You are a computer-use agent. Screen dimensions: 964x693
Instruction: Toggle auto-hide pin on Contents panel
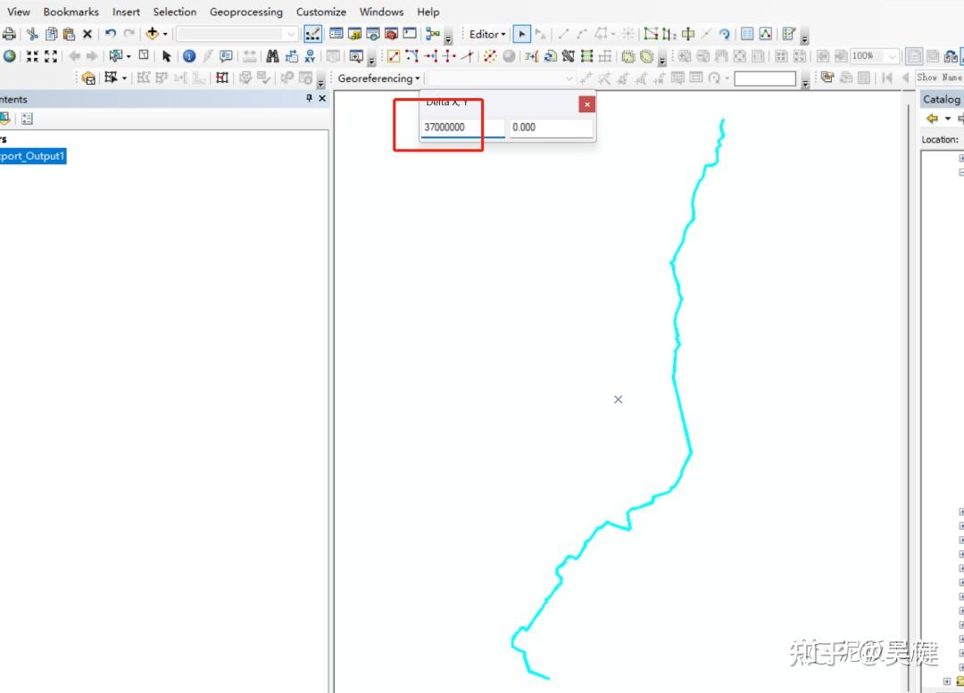point(308,98)
